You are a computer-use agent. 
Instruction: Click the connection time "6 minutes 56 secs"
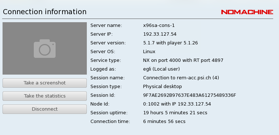tap(164, 122)
